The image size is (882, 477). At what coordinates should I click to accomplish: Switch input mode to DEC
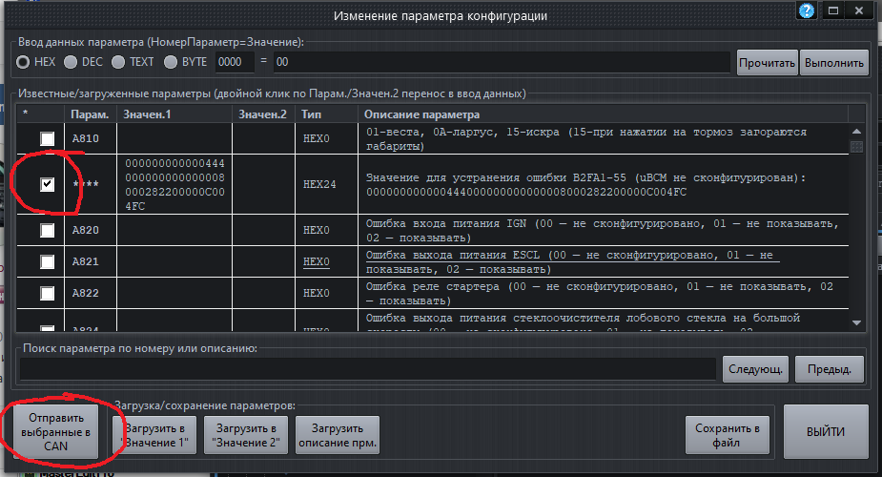[x=71, y=62]
